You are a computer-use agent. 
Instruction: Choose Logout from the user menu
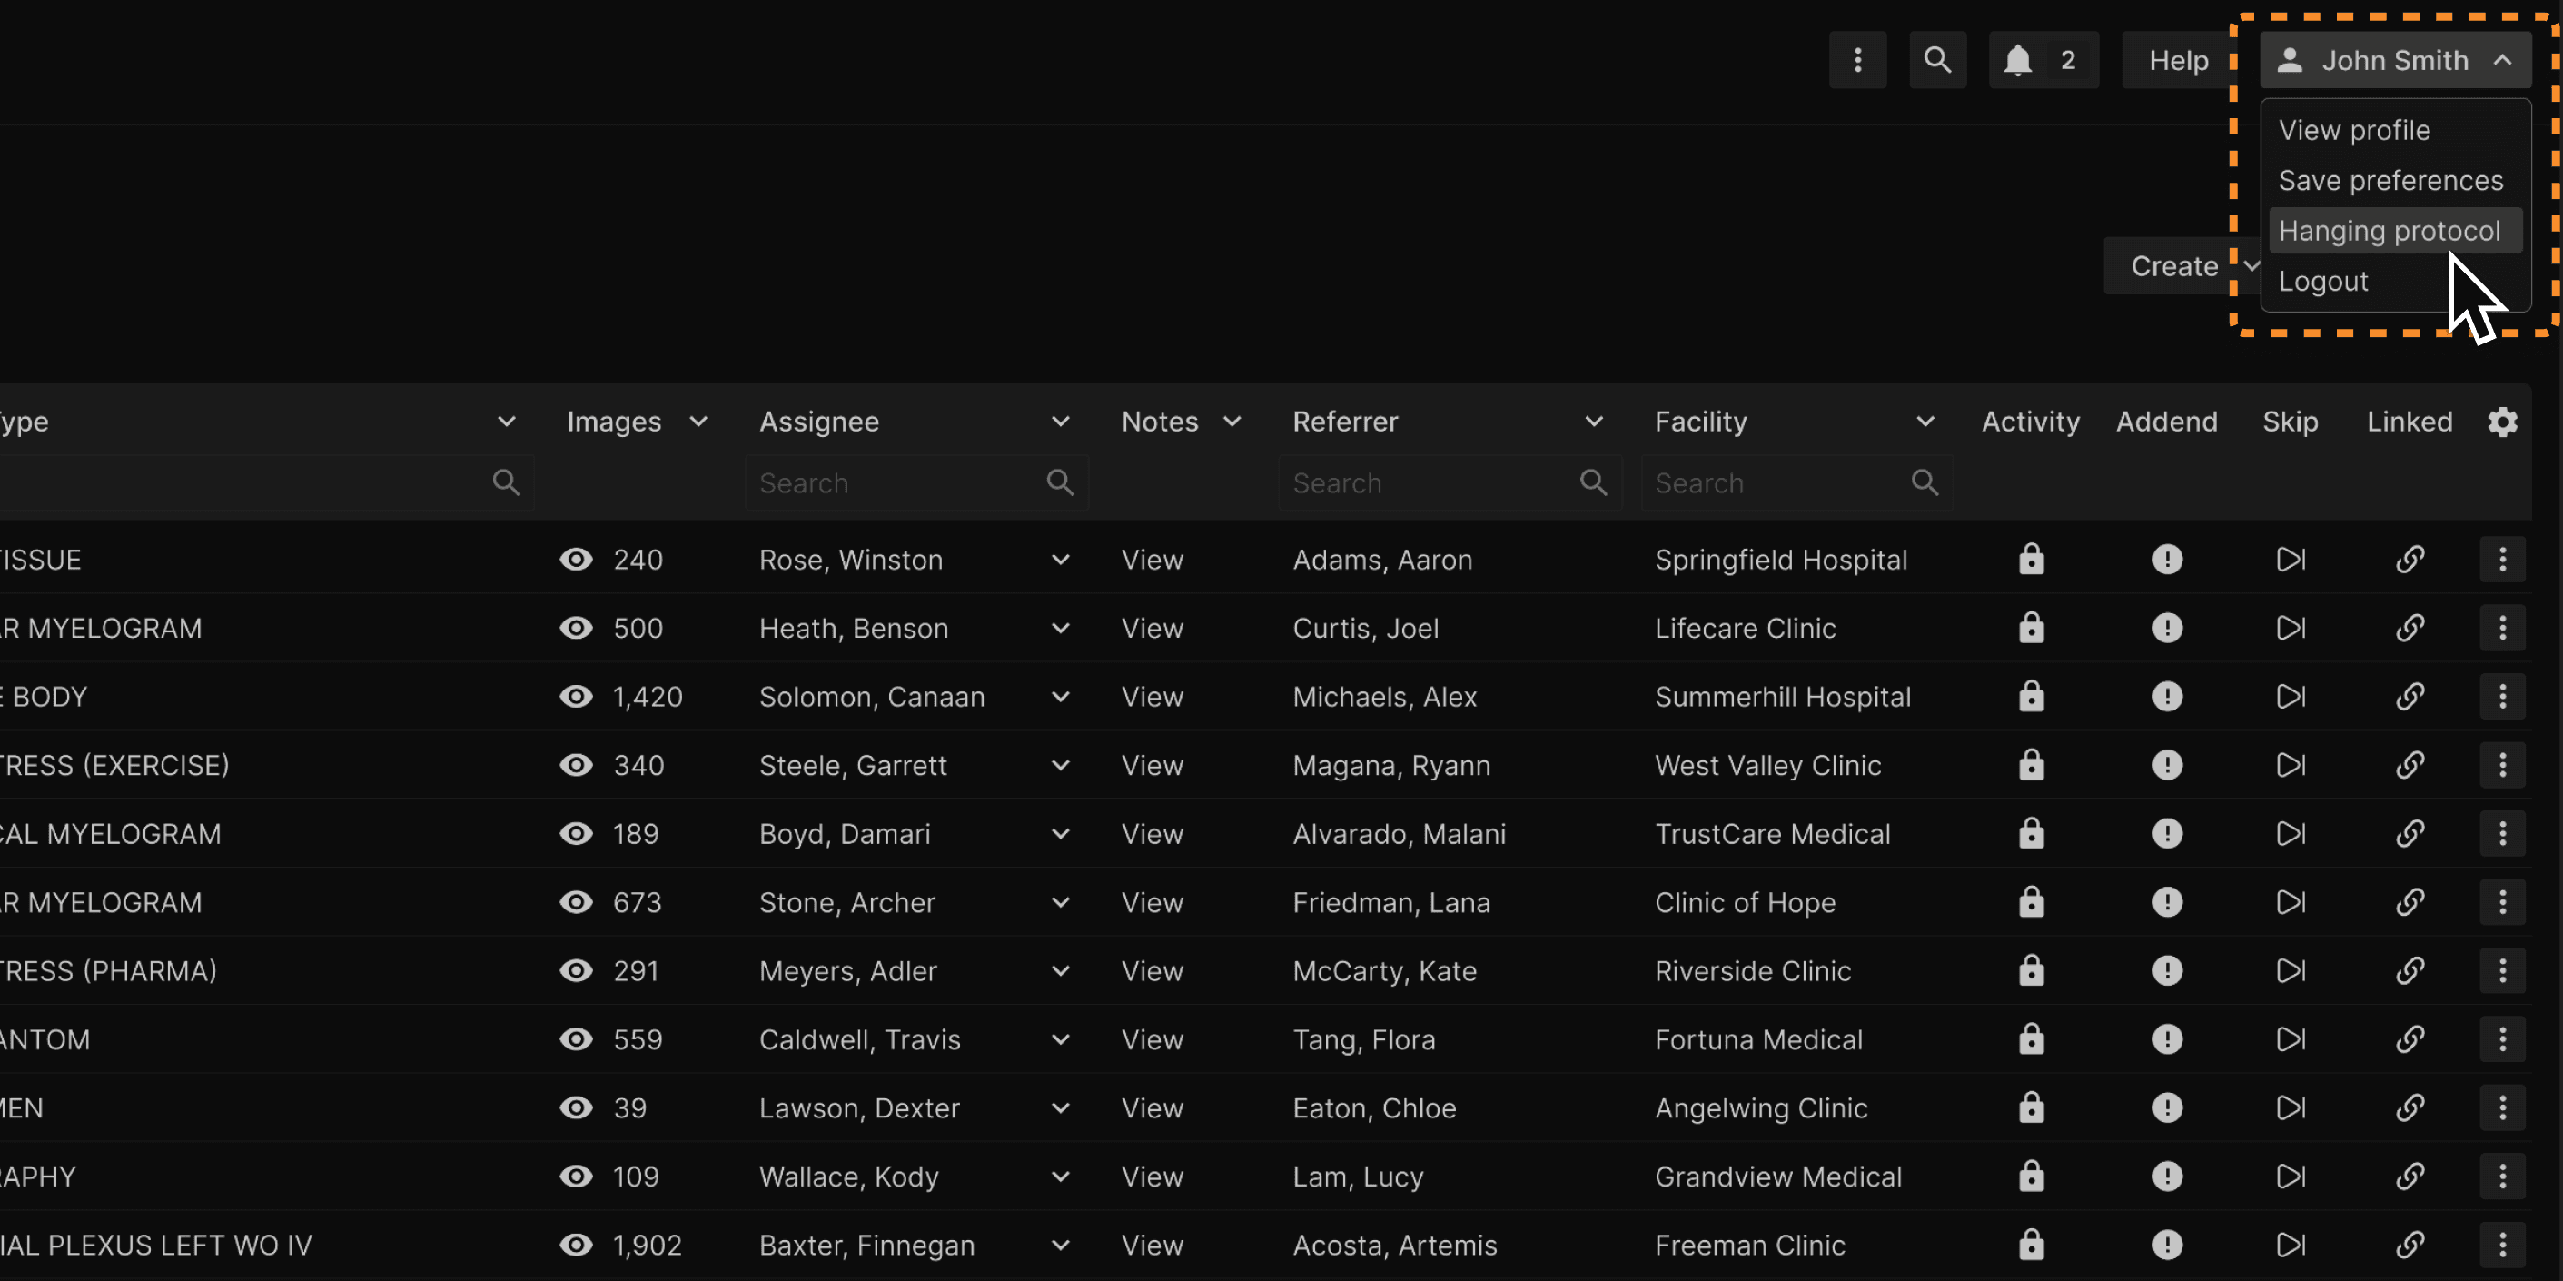2322,282
